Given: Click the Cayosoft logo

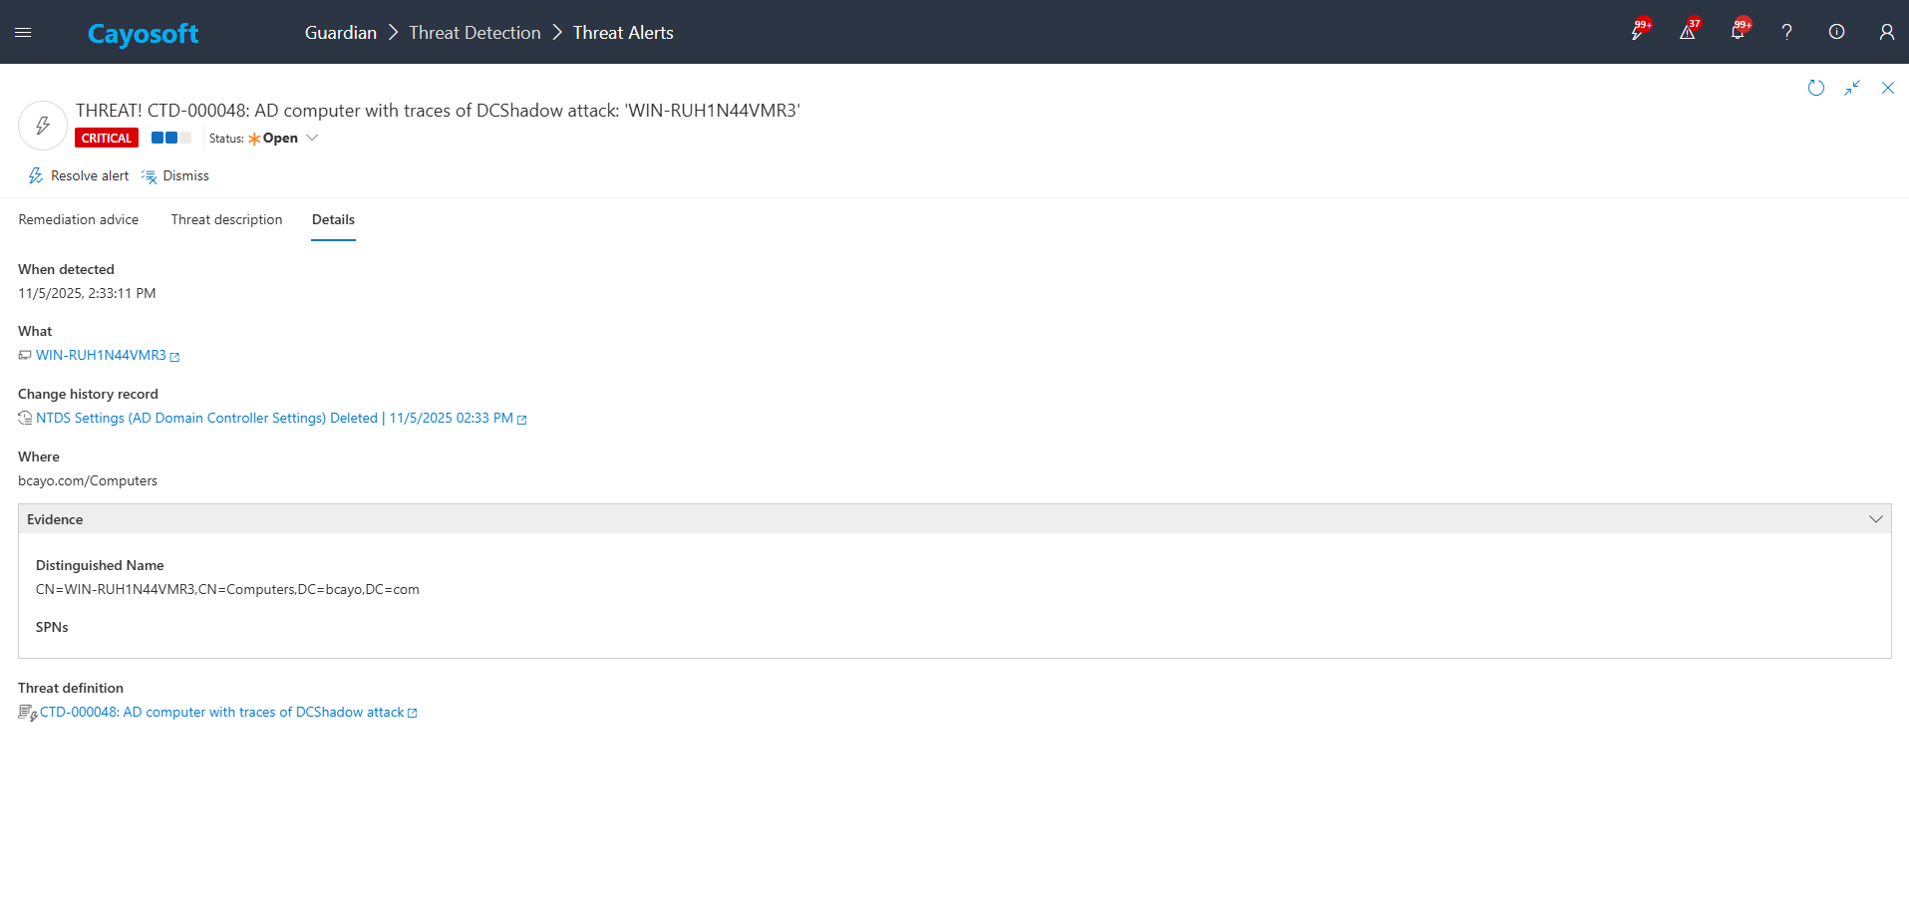Looking at the screenshot, I should [143, 34].
